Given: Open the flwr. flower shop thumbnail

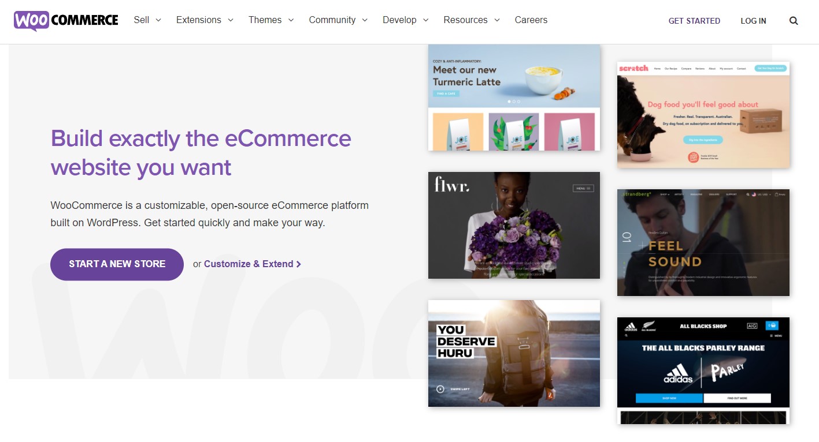Looking at the screenshot, I should click(x=514, y=225).
